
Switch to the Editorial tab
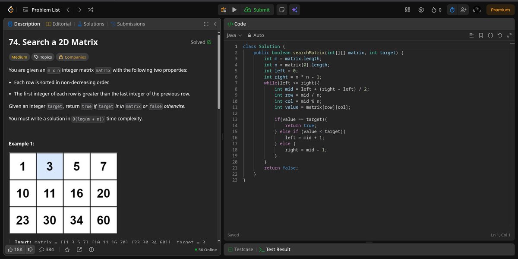[58, 24]
